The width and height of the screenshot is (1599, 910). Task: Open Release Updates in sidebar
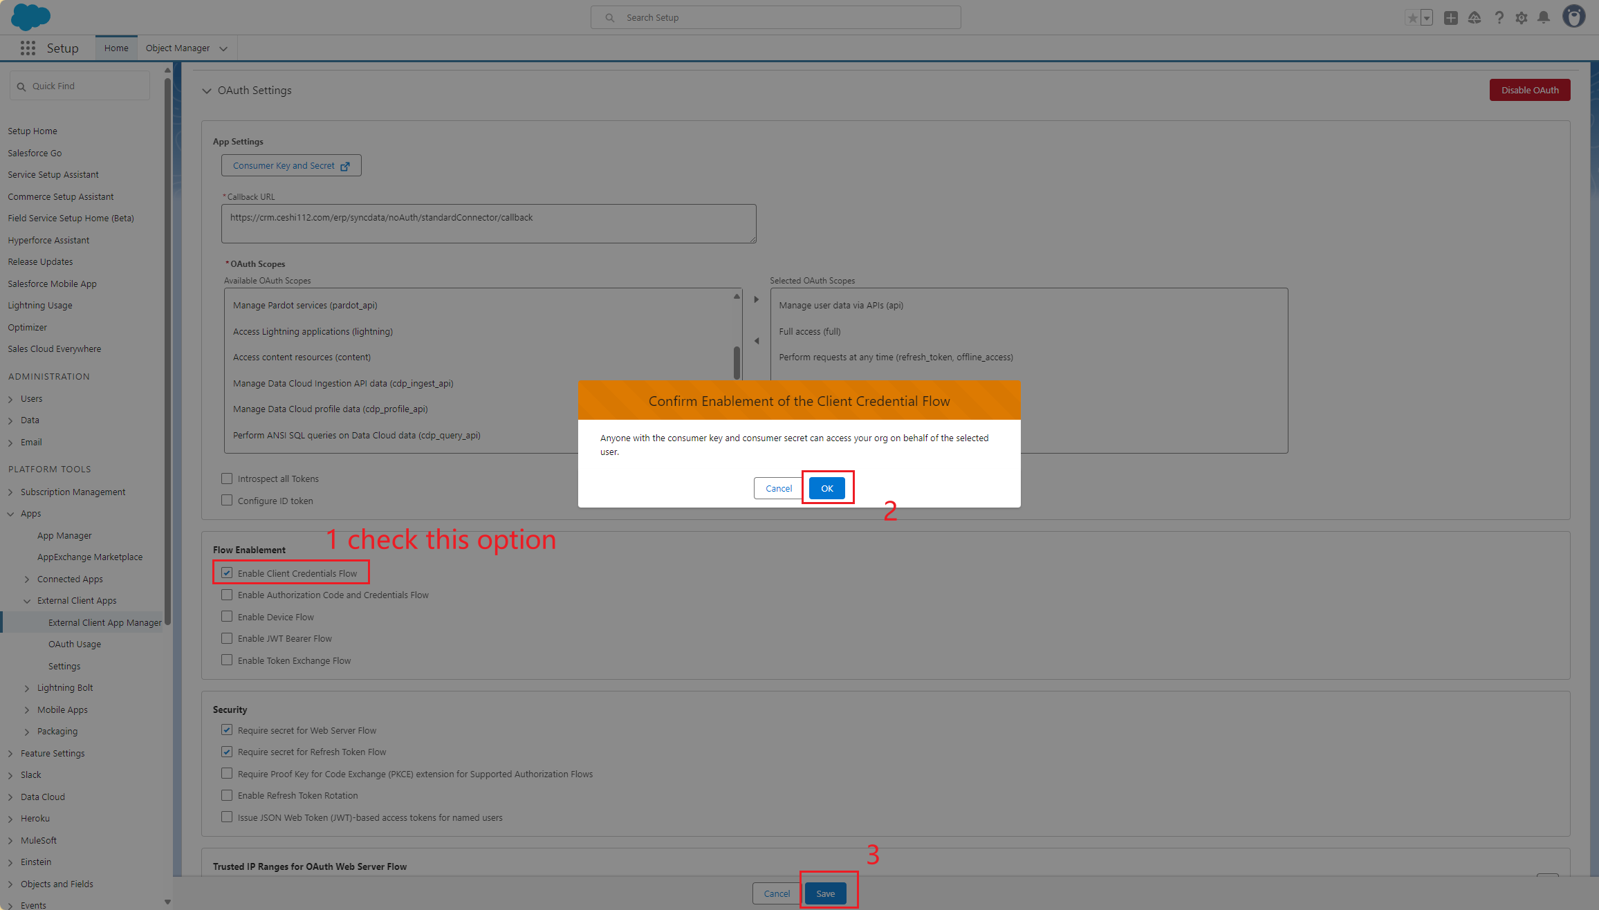pyautogui.click(x=40, y=261)
